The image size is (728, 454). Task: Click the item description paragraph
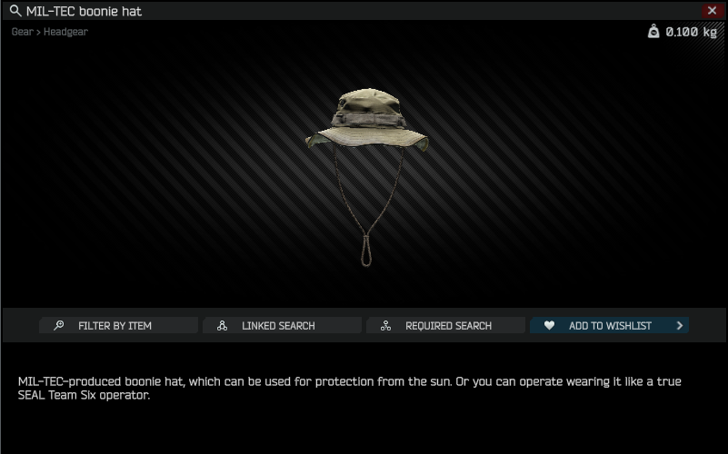coord(350,388)
